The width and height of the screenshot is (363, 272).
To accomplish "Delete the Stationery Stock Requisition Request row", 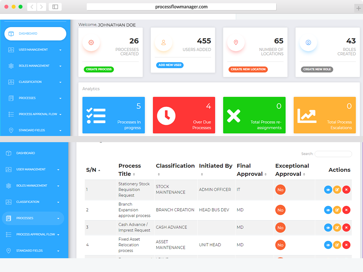I will pos(346,190).
